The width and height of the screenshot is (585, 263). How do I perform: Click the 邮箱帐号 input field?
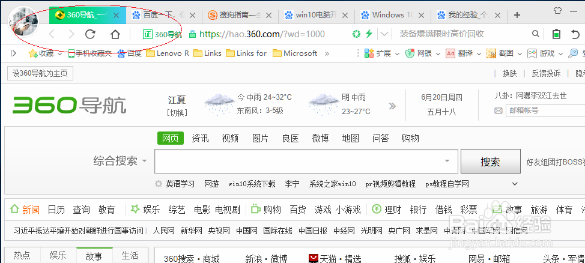point(545,110)
